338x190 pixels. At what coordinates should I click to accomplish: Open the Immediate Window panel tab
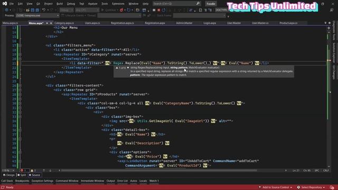click(92, 181)
